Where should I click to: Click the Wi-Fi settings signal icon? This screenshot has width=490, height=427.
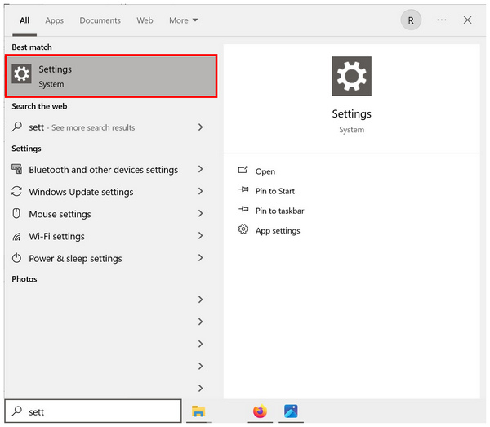(16, 237)
